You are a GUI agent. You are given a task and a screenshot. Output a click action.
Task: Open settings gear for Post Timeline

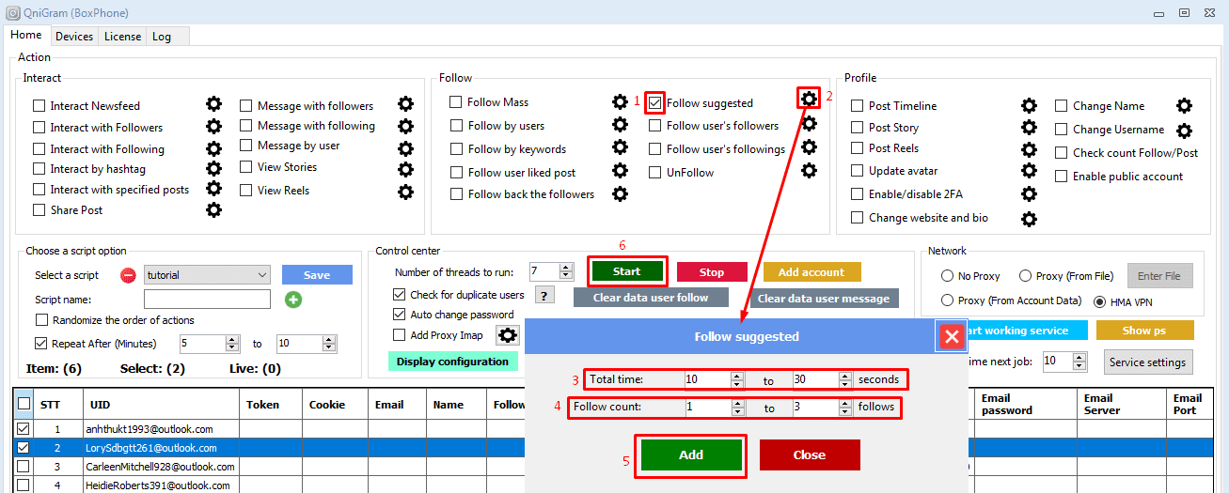click(x=1029, y=105)
